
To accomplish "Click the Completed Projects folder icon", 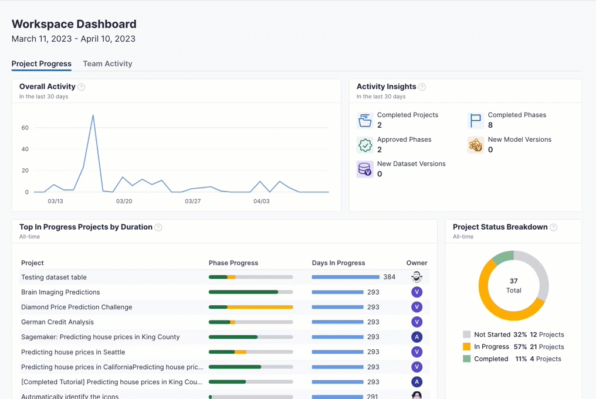I will (x=365, y=121).
